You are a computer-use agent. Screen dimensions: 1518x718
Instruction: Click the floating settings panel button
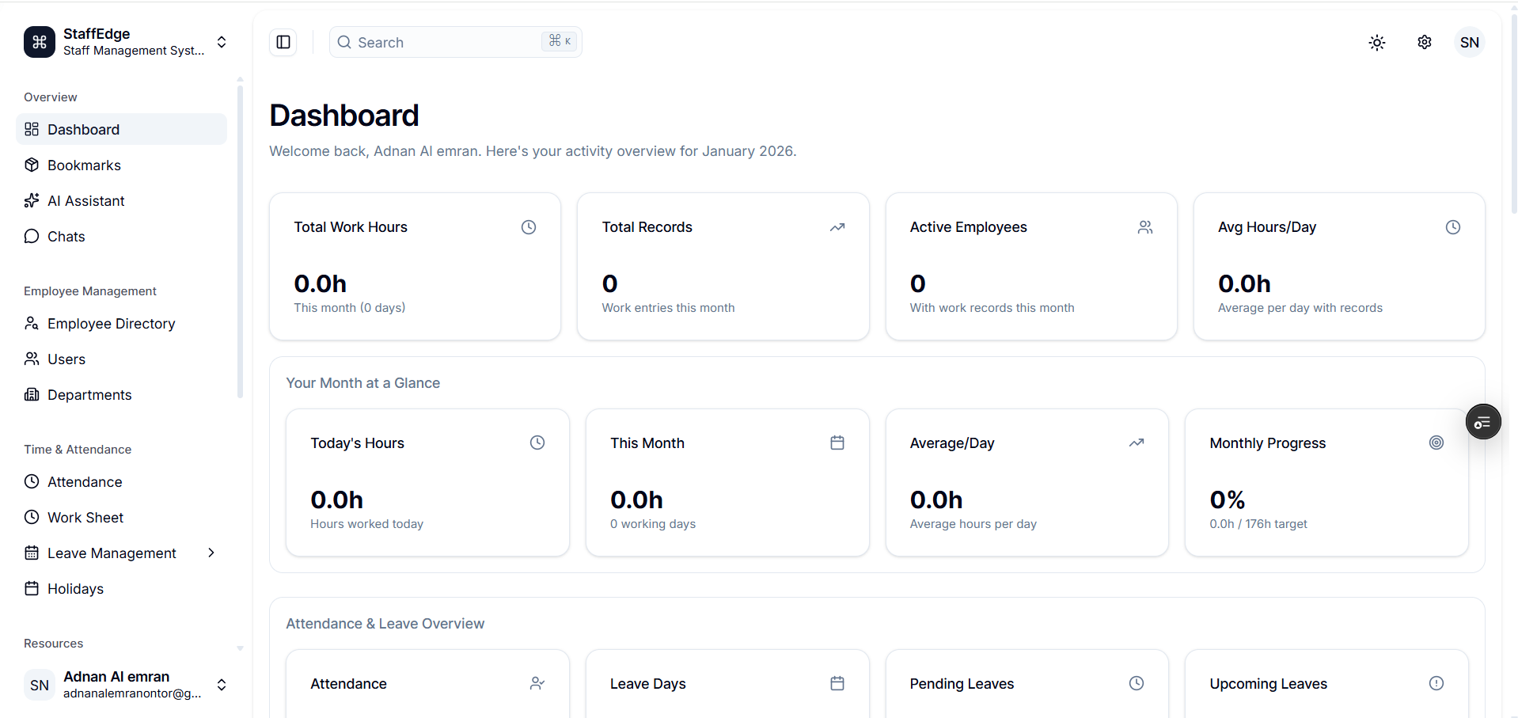[1483, 422]
